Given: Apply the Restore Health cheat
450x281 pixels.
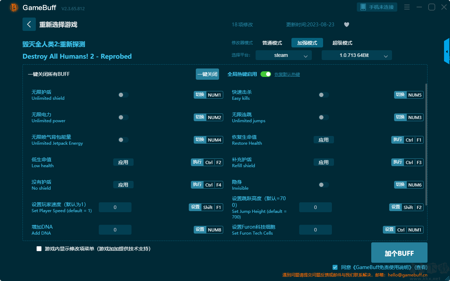Looking at the screenshot, I should [x=324, y=140].
